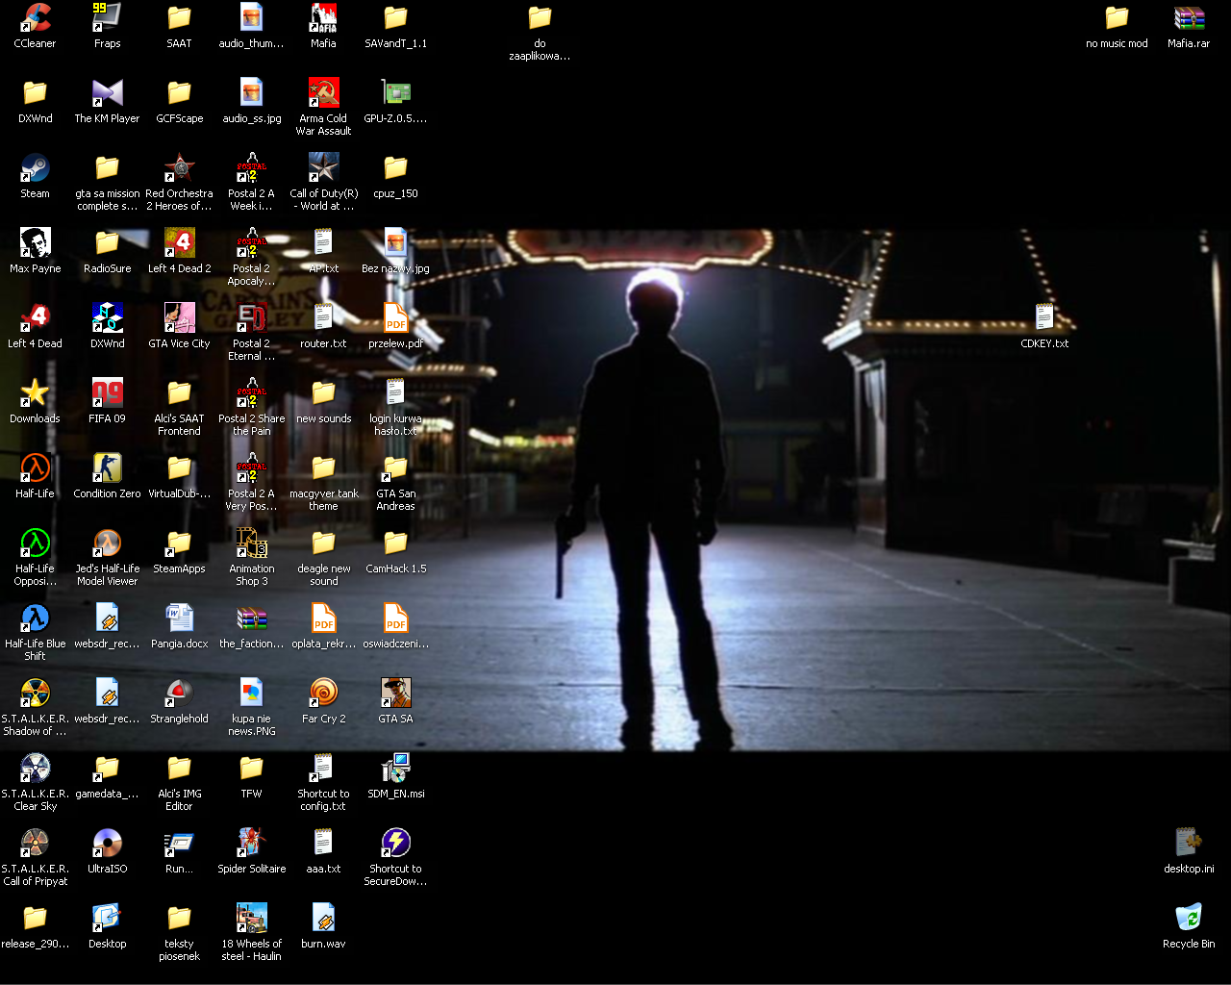Screen dimensions: 1231x985
Task: Select the Half-Life icon
Action: (x=36, y=467)
